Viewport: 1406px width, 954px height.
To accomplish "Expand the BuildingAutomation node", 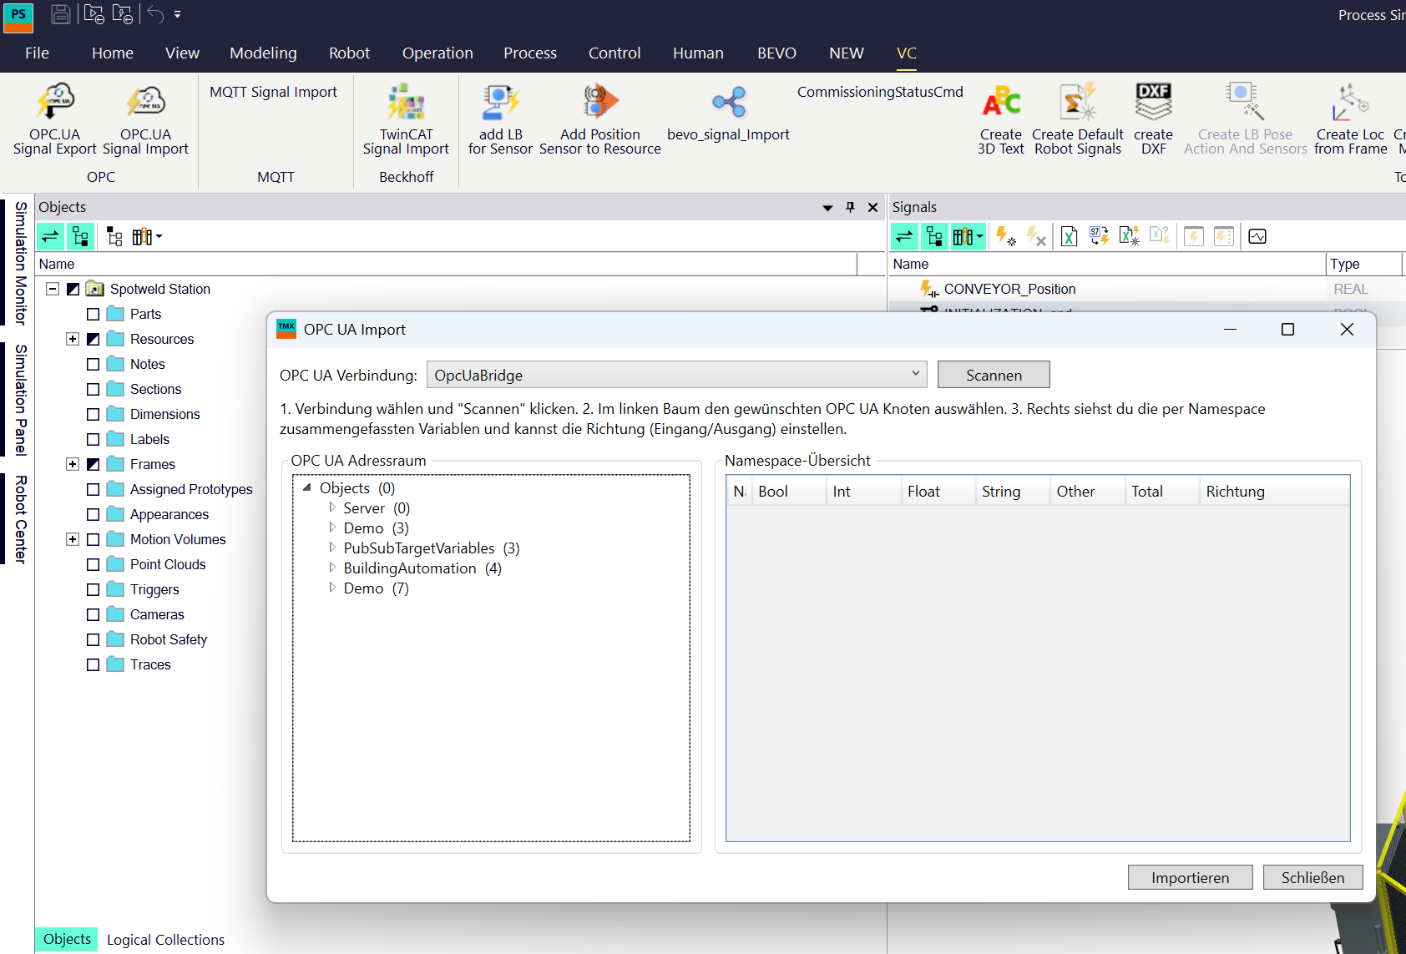I will [x=332, y=568].
